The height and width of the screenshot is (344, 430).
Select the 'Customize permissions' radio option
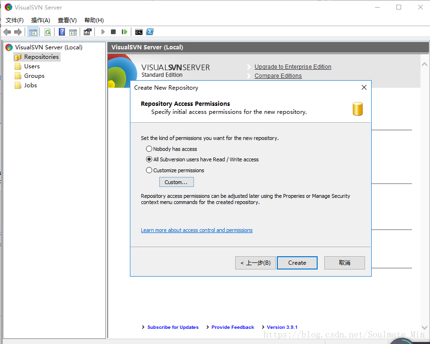(x=149, y=170)
